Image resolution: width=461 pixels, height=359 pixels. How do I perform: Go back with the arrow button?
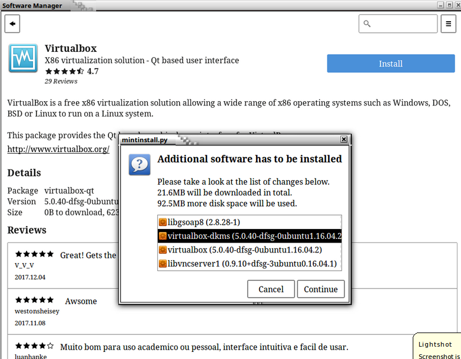tap(12, 24)
